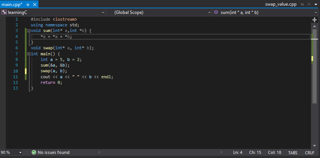The width and height of the screenshot is (320, 158).
Task: Click the learningC project icon
Action: coord(4,12)
